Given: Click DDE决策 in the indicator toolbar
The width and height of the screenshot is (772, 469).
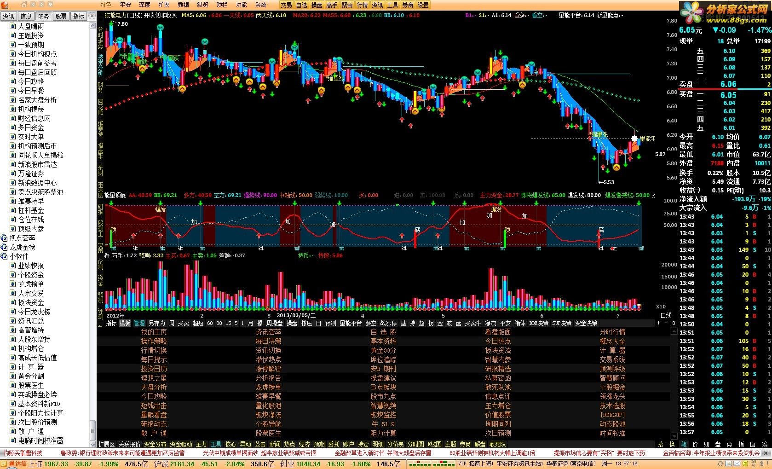Looking at the screenshot, I should (539, 323).
